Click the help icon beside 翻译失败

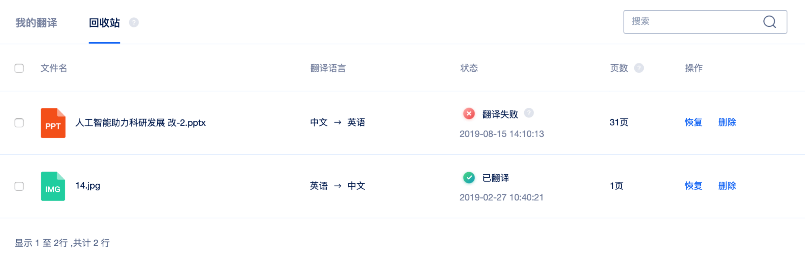[x=529, y=113]
